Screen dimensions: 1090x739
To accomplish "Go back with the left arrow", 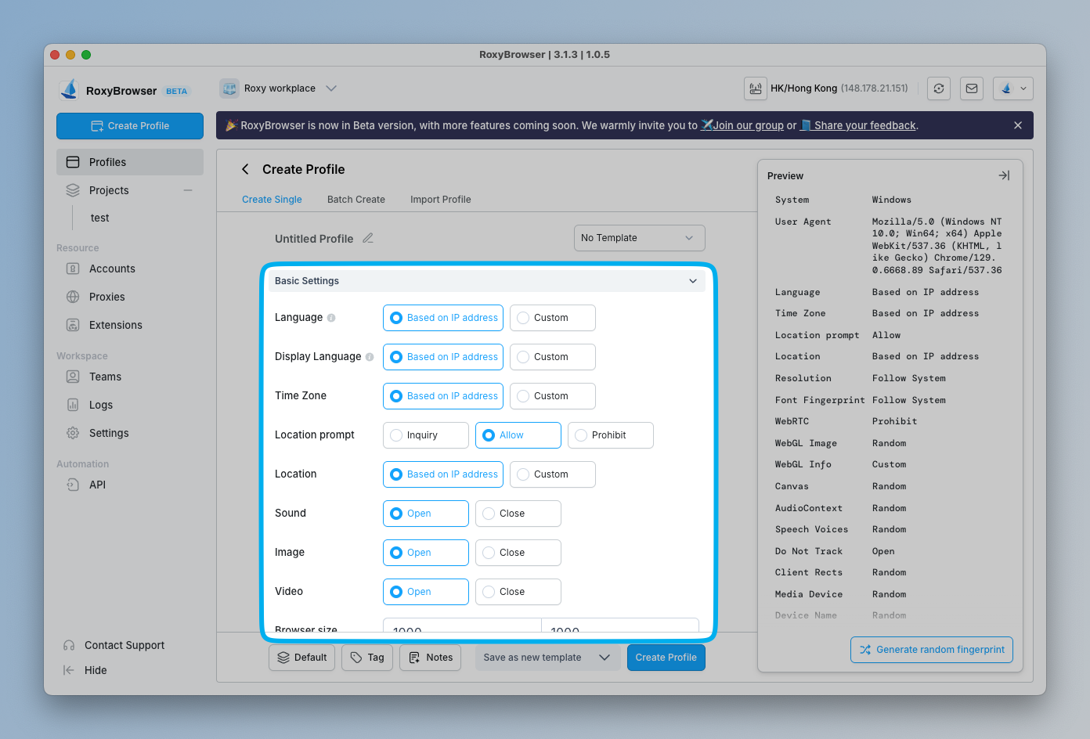I will tap(245, 169).
